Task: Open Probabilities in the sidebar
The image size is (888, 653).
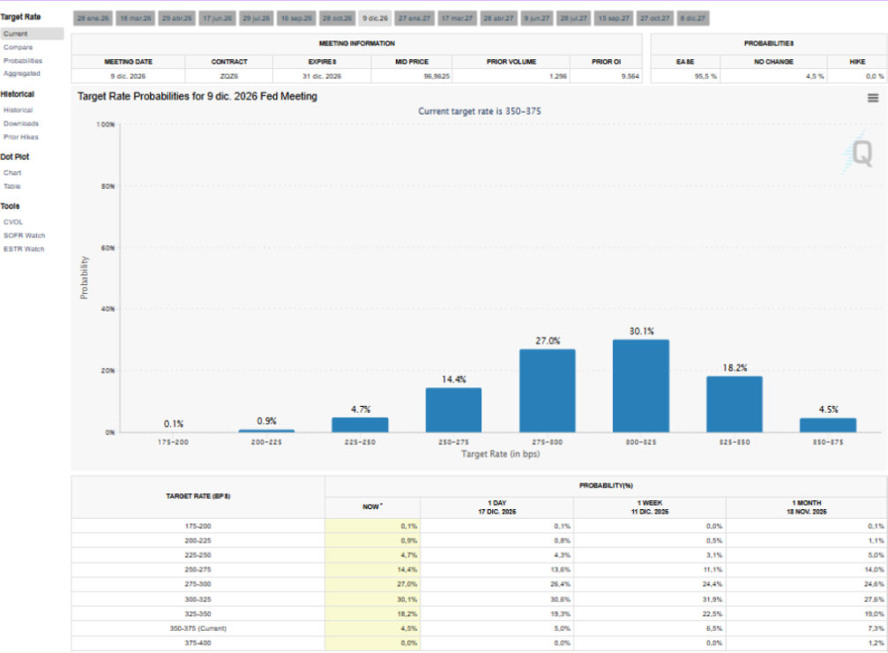Action: coord(23,60)
